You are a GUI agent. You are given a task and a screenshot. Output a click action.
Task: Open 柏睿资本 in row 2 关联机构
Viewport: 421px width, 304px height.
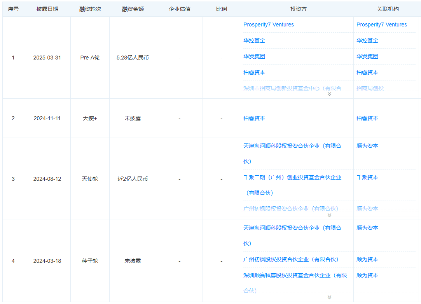click(367, 118)
